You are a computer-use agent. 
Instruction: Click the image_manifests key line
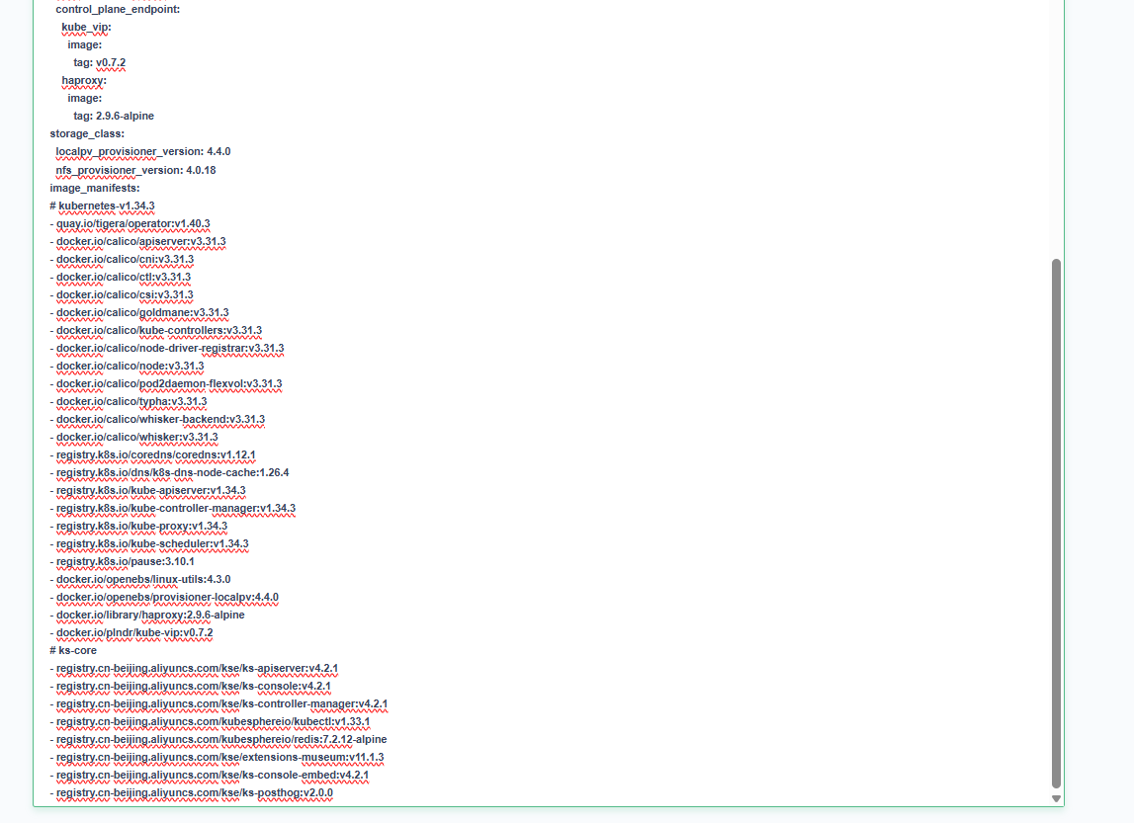(95, 188)
